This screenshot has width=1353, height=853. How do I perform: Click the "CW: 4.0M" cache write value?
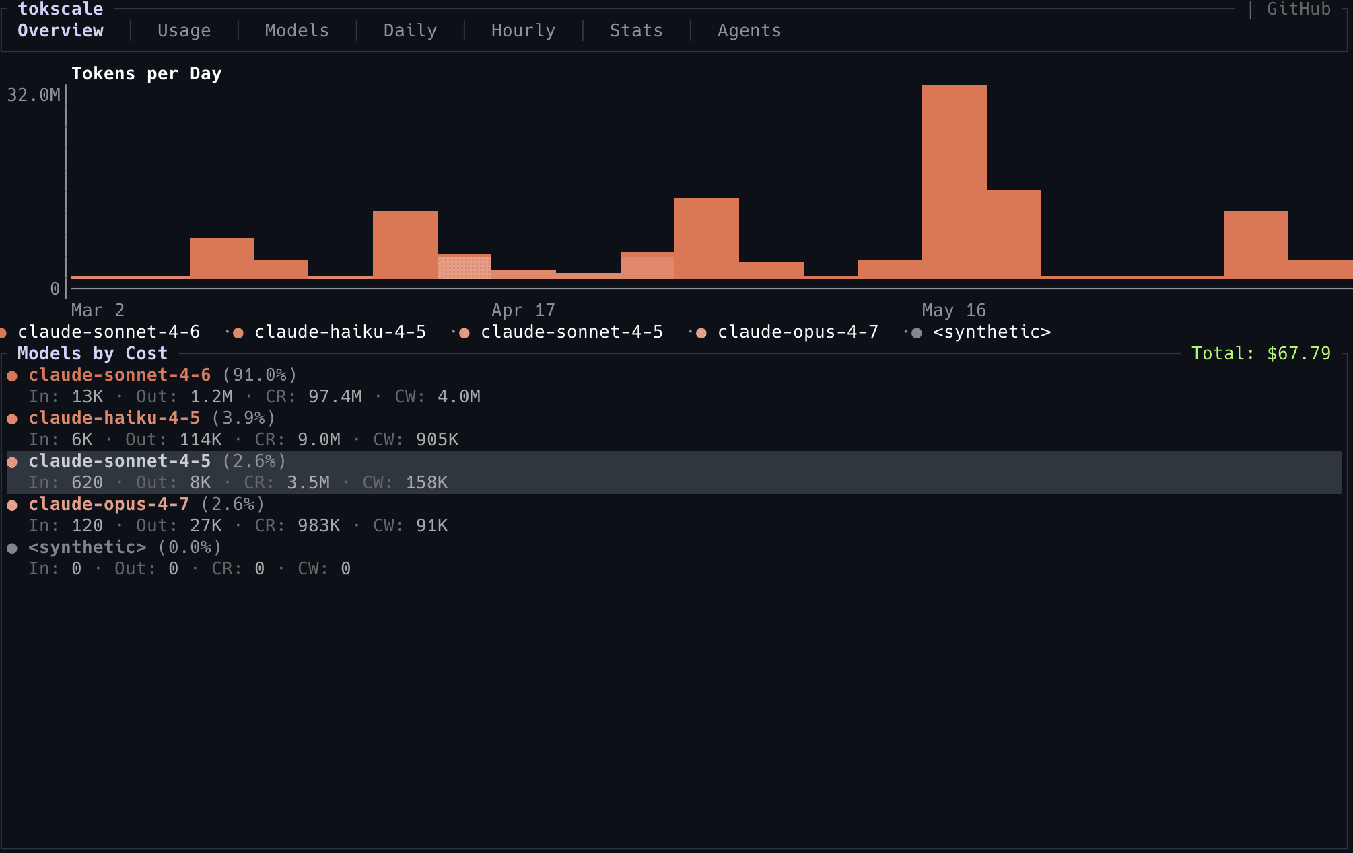pos(438,396)
